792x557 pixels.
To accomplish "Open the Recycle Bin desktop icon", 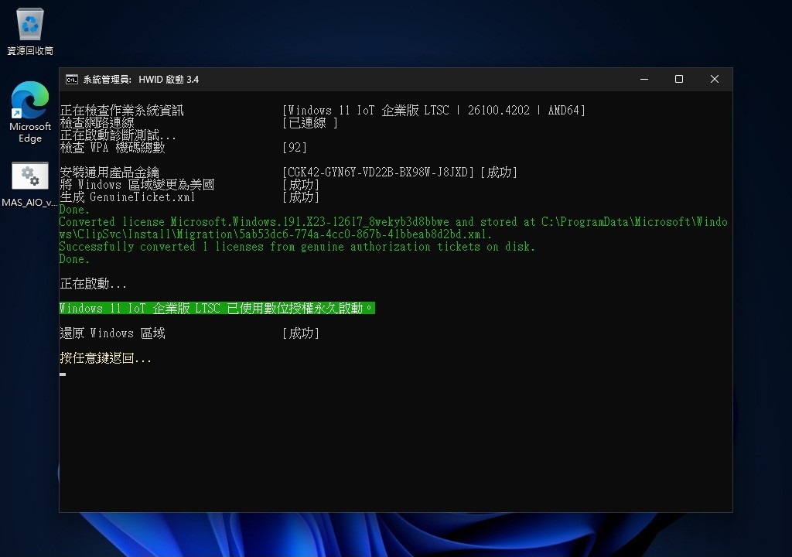I will tap(30, 32).
